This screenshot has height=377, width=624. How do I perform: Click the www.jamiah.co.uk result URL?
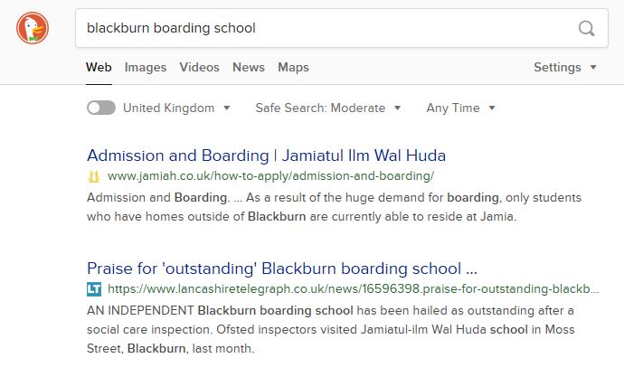click(x=270, y=175)
